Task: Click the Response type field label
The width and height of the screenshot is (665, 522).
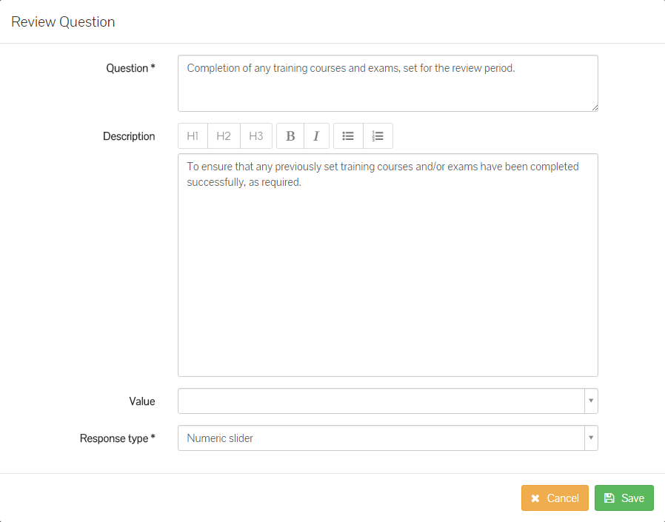Action: click(x=117, y=438)
